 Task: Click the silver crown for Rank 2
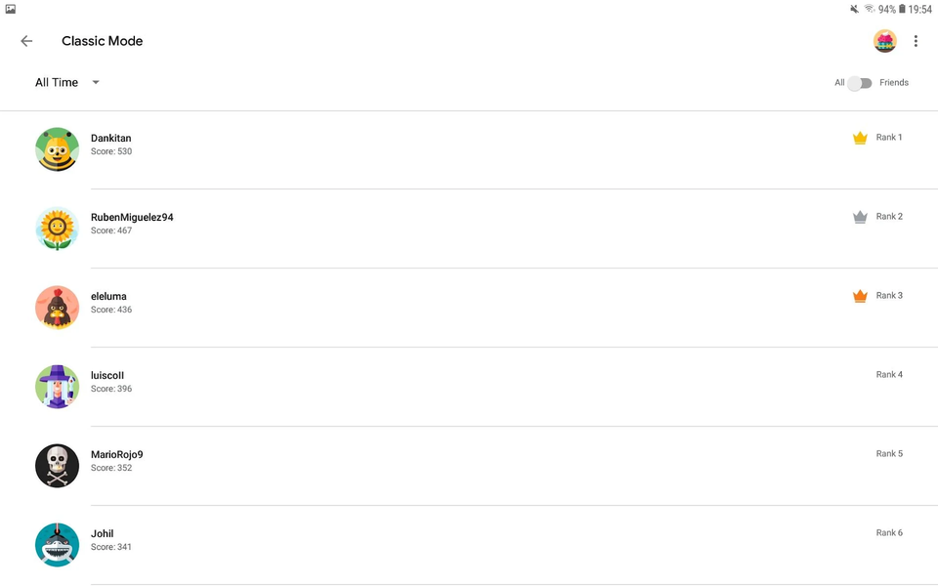pos(860,217)
